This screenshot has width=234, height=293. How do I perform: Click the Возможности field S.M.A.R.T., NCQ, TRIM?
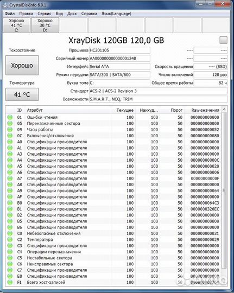point(158,99)
